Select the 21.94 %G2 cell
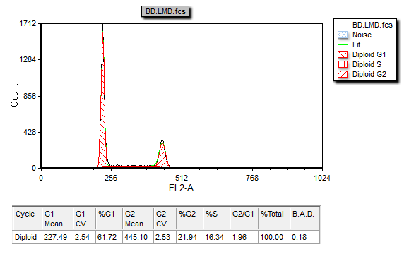The width and height of the screenshot is (409, 266). pos(189,237)
